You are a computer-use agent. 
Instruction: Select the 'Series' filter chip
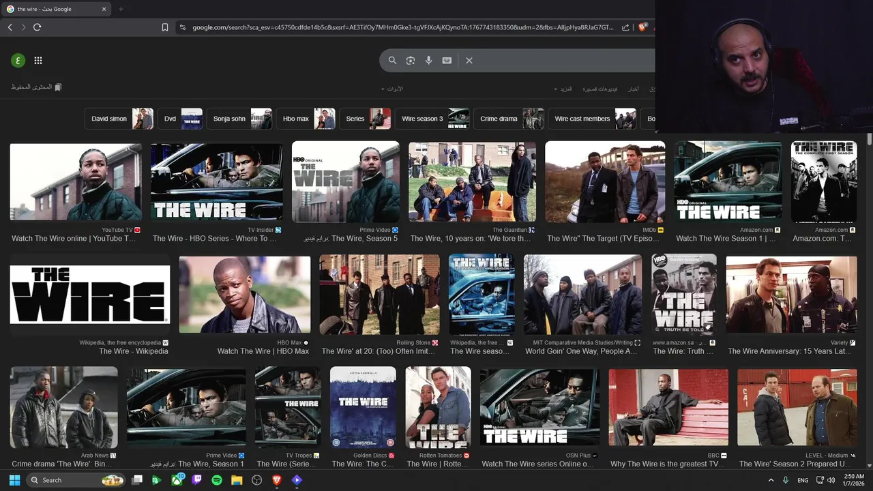click(x=365, y=119)
